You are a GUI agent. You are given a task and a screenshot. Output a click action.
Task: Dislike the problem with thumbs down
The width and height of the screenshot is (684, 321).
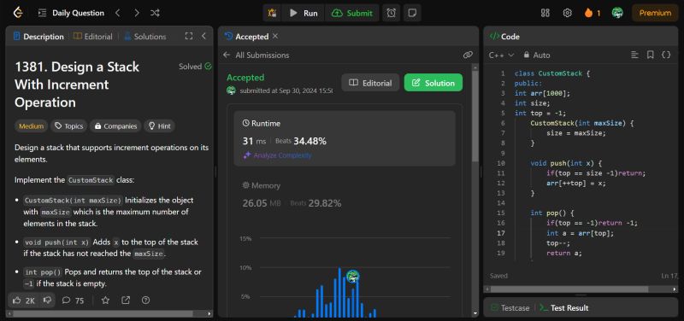pyautogui.click(x=48, y=301)
